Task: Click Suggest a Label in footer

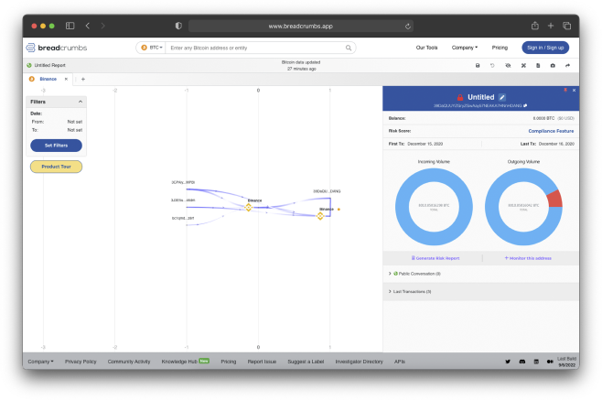Action: click(306, 362)
